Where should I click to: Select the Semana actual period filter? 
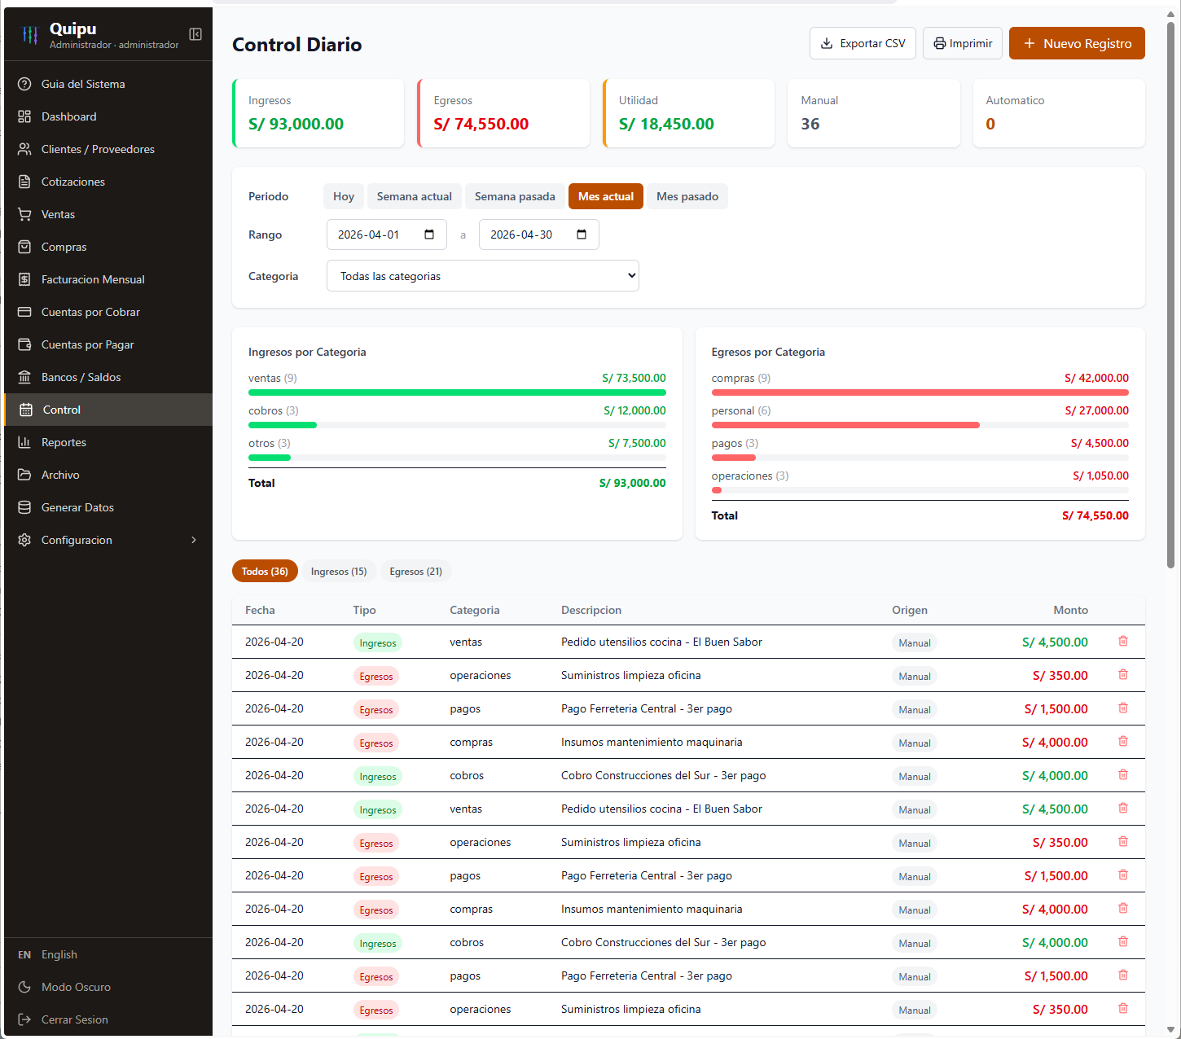tap(415, 196)
